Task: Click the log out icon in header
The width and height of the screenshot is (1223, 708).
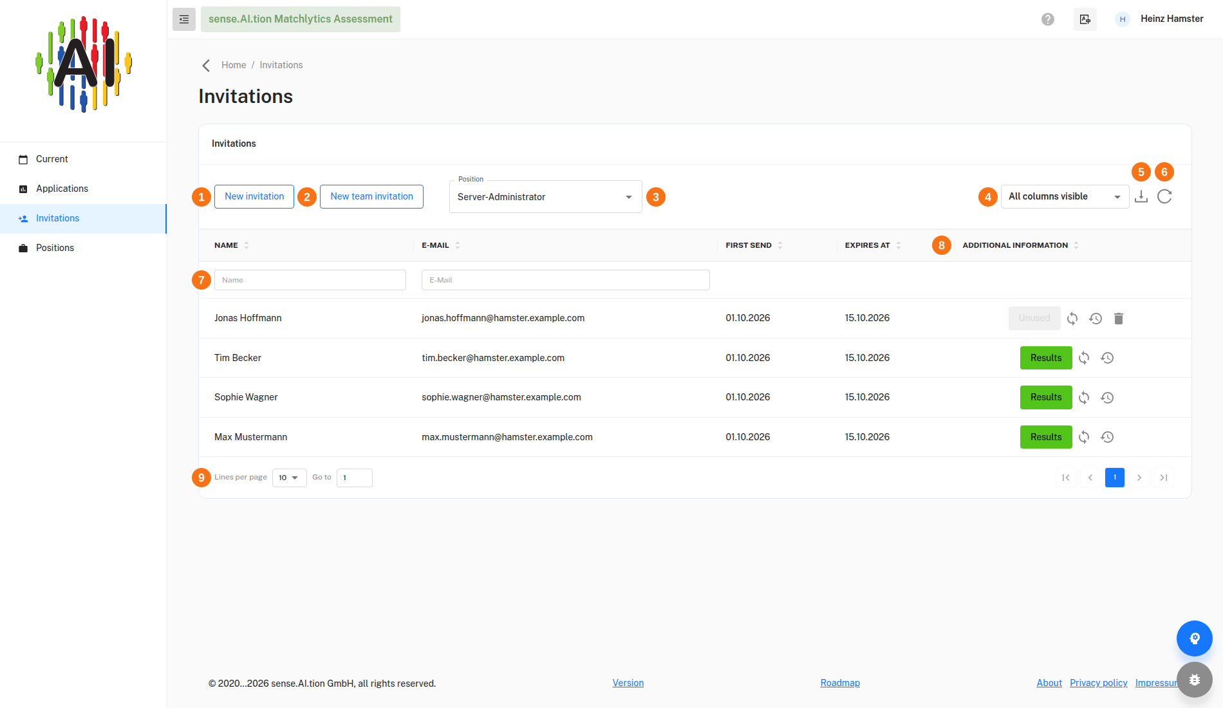Action: pos(1085,19)
